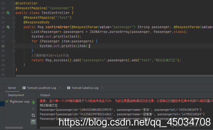Click the refresh deployment icon

(x=33, y=115)
